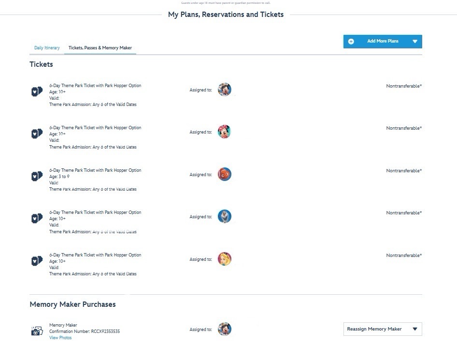Click the ticket icon for Age 3 to 9
The height and width of the screenshot is (362, 457).
37,176
